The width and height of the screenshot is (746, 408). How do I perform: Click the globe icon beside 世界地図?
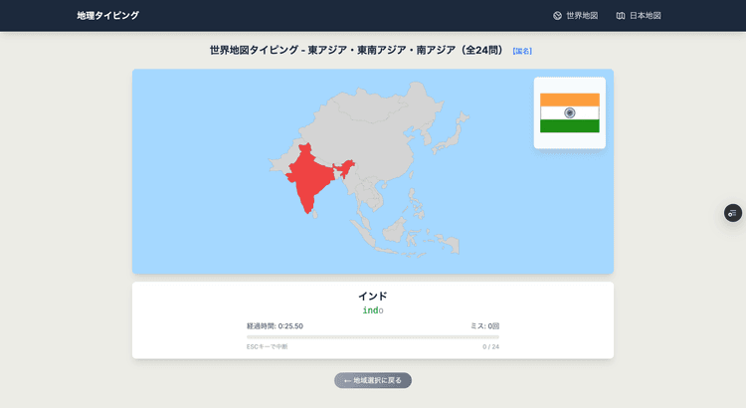tap(557, 16)
